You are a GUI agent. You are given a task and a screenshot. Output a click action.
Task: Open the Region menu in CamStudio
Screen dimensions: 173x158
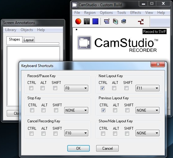(x=90, y=13)
